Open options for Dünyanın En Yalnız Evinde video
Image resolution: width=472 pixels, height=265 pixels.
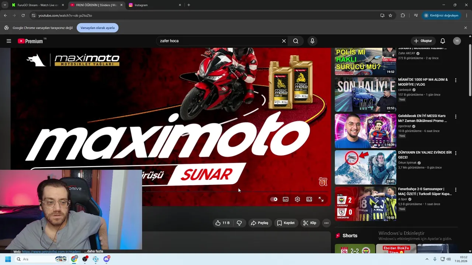pyautogui.click(x=456, y=153)
